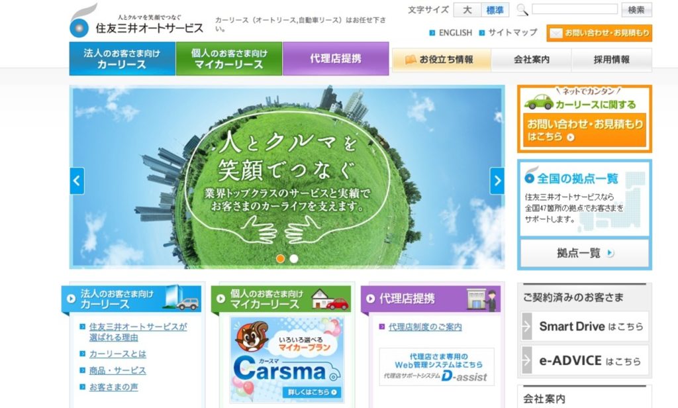The width and height of the screenshot is (678, 408).
Task: Open purple 代理店提携 nav tab
Action: click(x=336, y=58)
